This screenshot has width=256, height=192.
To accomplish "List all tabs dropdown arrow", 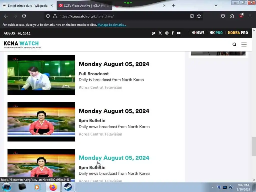I will tap(216, 5).
